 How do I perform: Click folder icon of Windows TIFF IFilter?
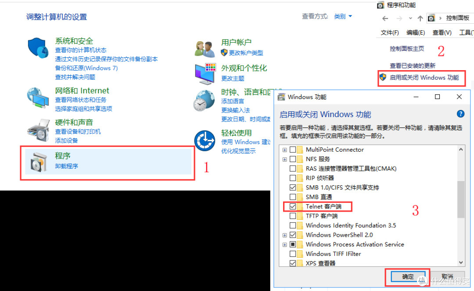click(300, 254)
